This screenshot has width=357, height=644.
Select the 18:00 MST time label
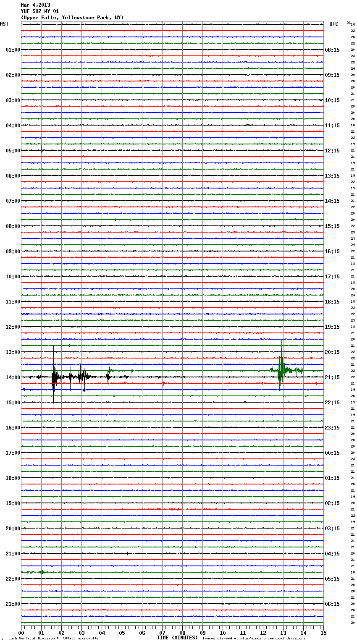pyautogui.click(x=13, y=478)
